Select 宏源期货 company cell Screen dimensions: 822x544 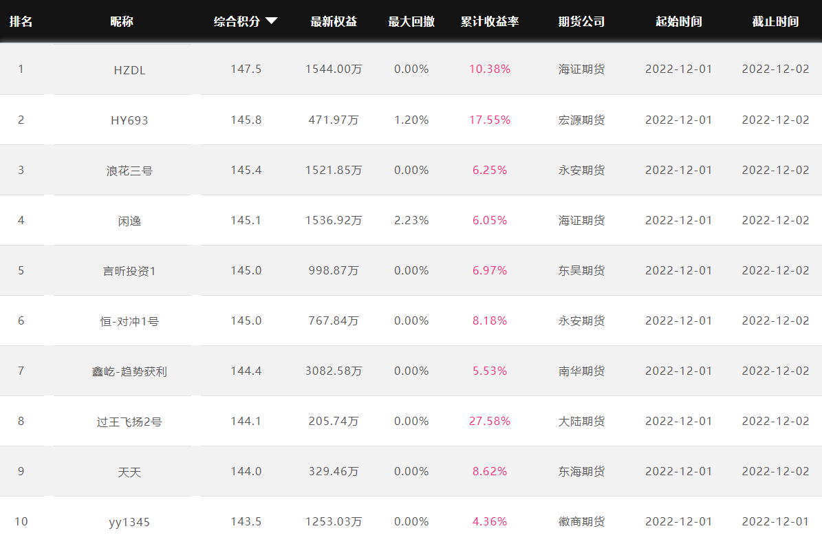point(581,120)
